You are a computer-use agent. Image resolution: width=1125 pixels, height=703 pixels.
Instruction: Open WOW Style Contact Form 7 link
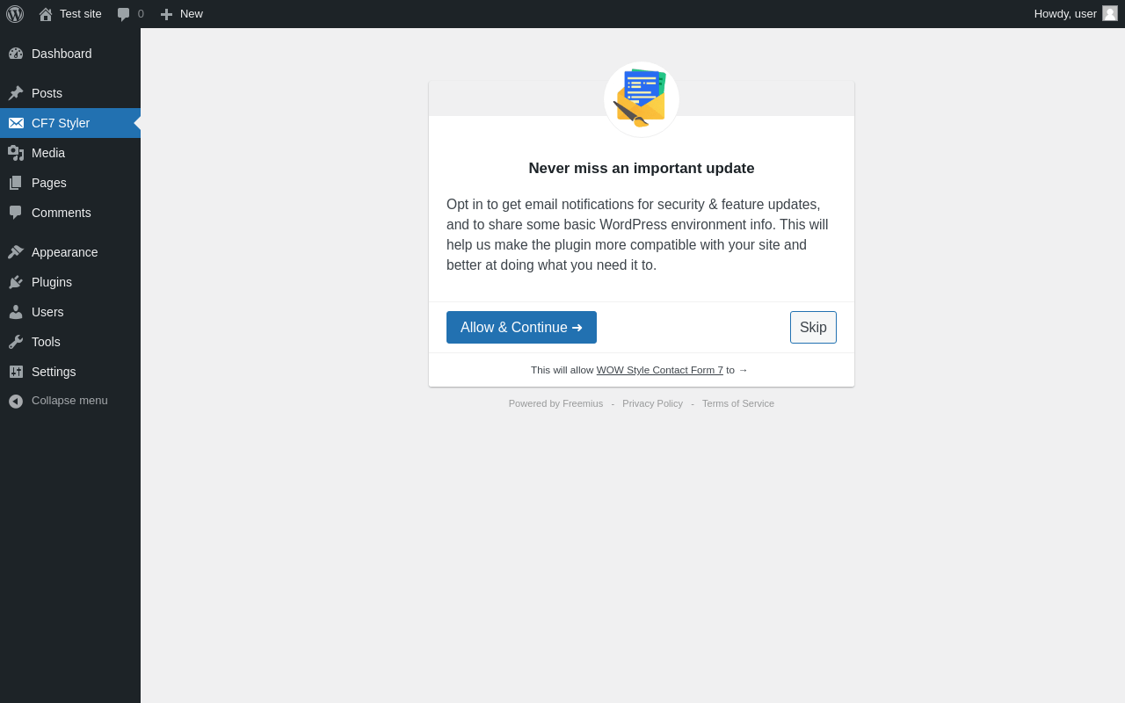click(660, 370)
